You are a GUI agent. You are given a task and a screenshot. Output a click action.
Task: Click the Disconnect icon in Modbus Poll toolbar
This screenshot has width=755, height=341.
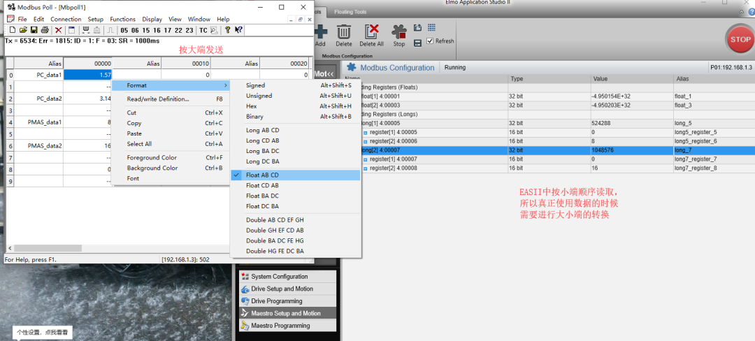(x=96, y=30)
